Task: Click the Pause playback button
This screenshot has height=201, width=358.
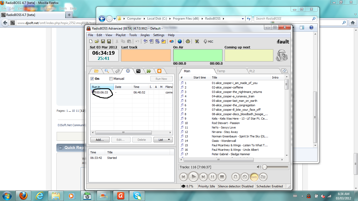Action: pos(213,177)
